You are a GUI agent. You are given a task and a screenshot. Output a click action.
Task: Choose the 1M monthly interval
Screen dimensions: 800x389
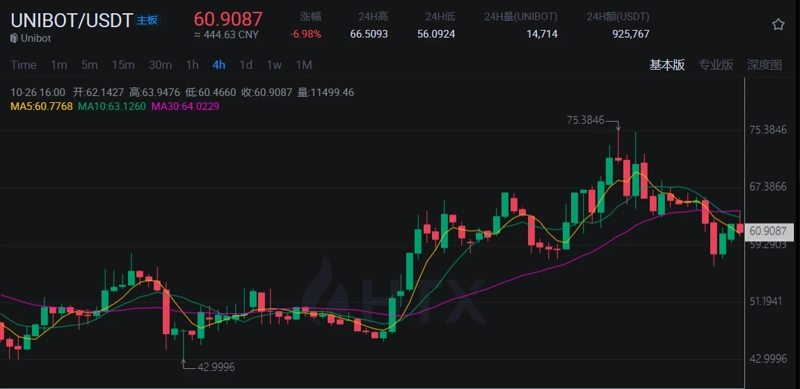(x=304, y=65)
